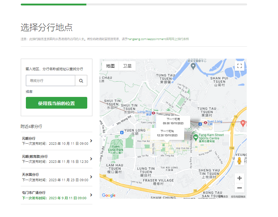Click inside the 寻找分行 search field
Viewport: 278px width, 217px height.
point(50,80)
